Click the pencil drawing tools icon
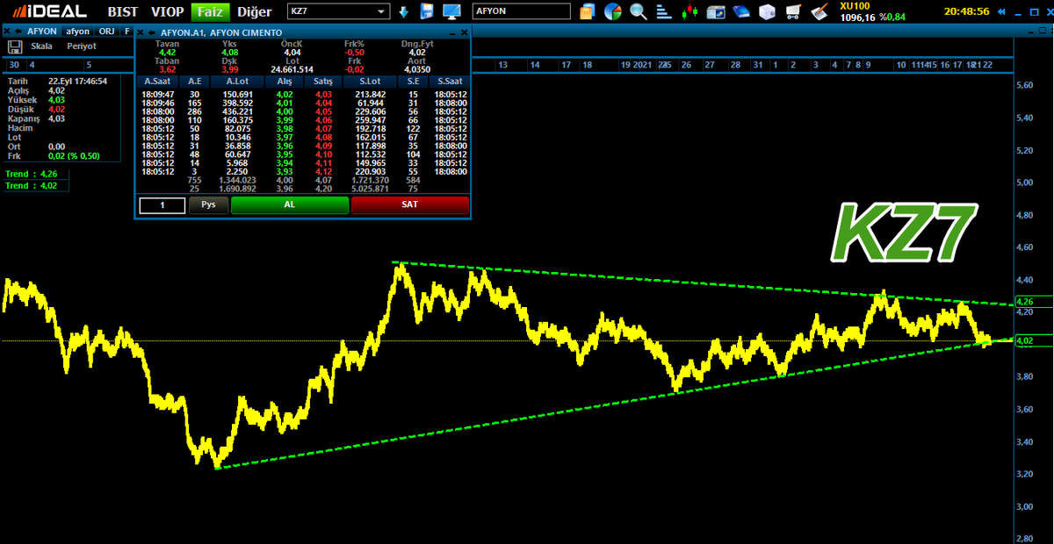 [x=819, y=12]
